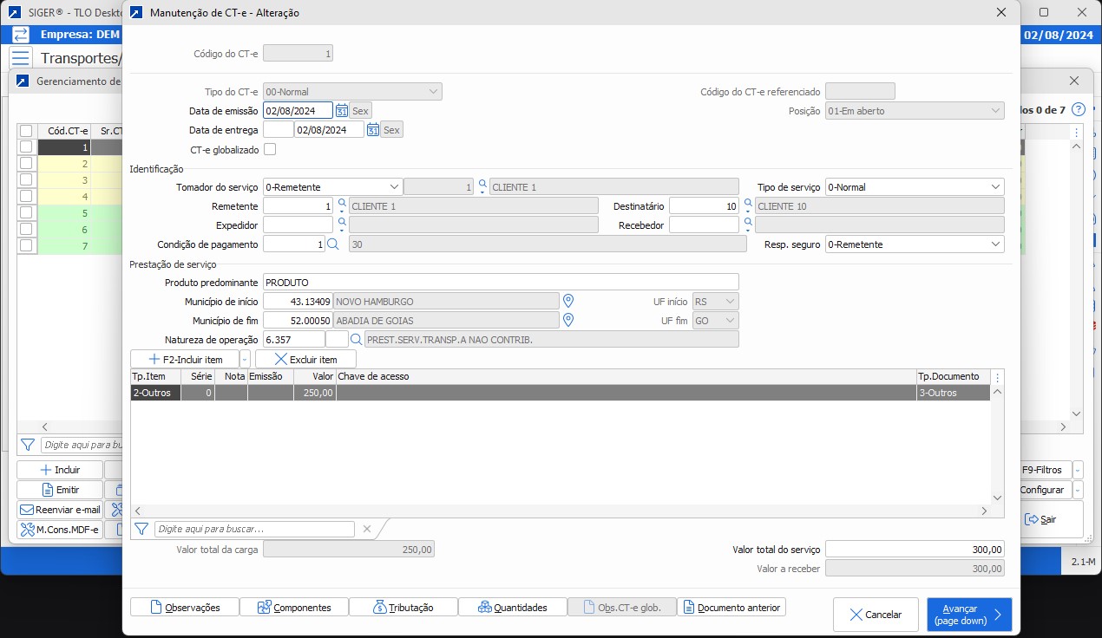The height and width of the screenshot is (638, 1102).
Task: Expand the Resp. seguro dropdown
Action: coord(994,244)
